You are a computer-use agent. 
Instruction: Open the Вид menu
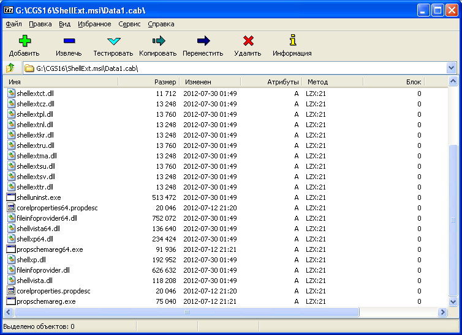(64, 24)
